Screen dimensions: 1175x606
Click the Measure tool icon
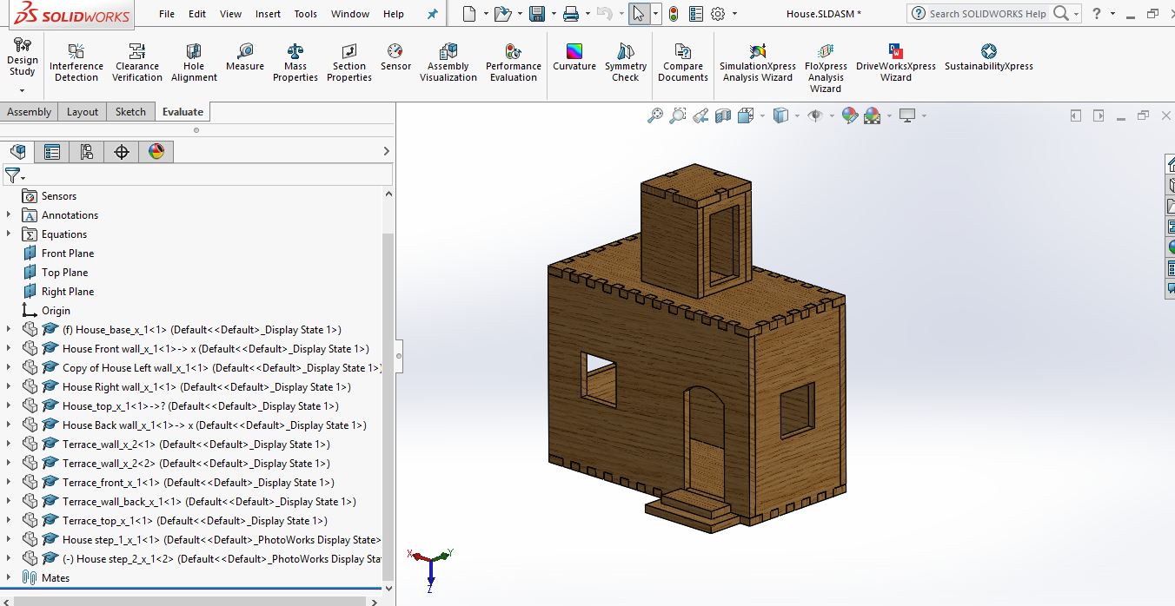(x=245, y=52)
